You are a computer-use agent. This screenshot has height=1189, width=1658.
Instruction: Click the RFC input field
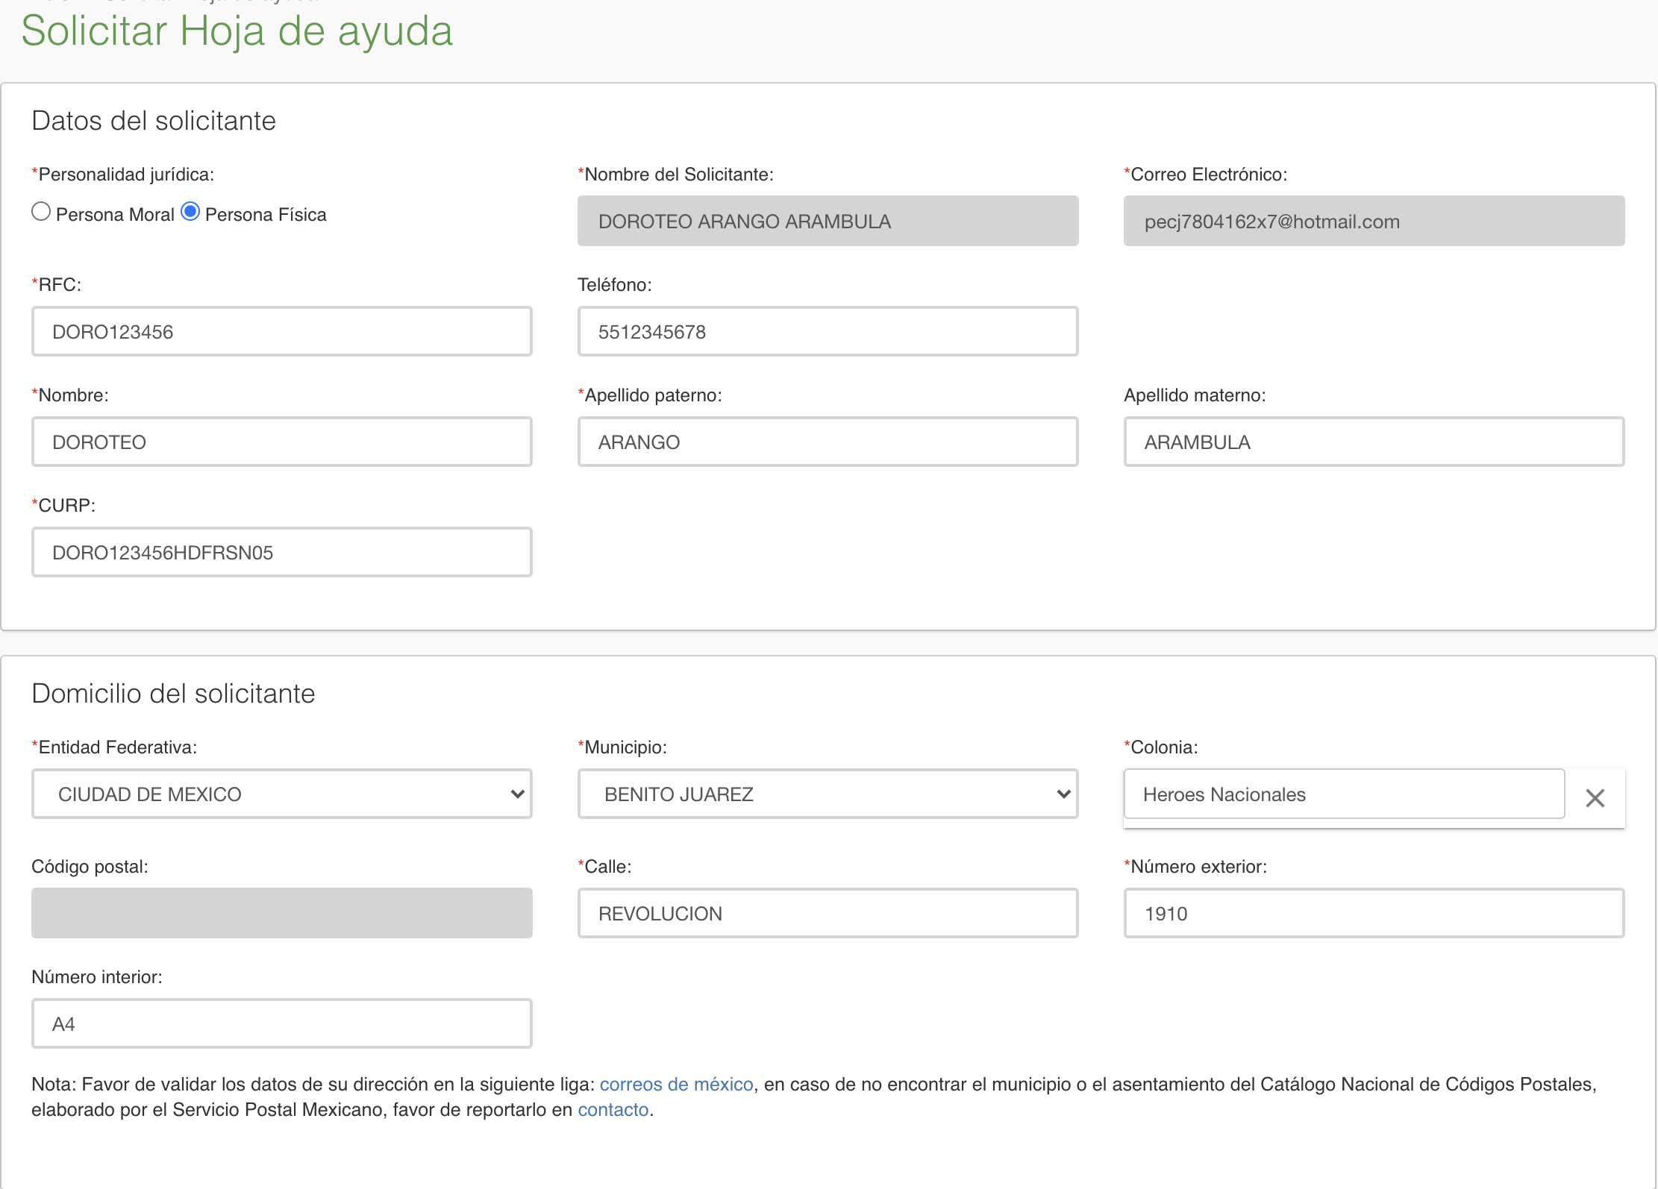282,331
